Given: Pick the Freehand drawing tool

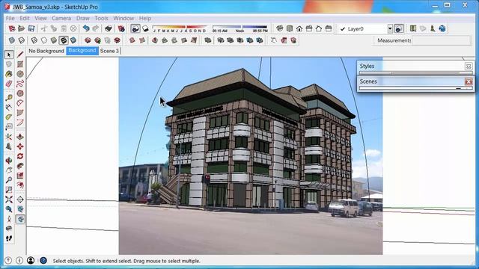Looking at the screenshot, I should (x=20, y=83).
